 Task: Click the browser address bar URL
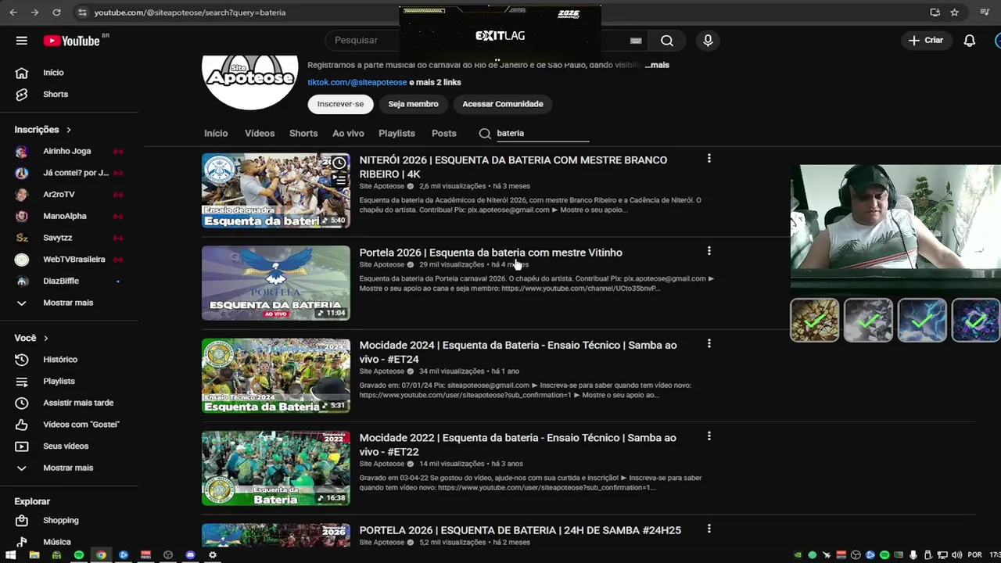[x=189, y=13]
